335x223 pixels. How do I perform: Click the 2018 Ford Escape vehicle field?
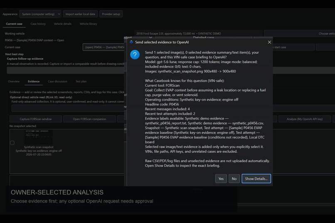(x=199, y=34)
